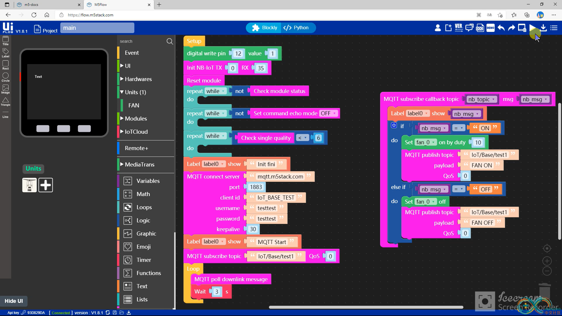The height and width of the screenshot is (316, 562).
Task: Click the Api key 93D829DA text
Action: pyautogui.click(x=26, y=312)
